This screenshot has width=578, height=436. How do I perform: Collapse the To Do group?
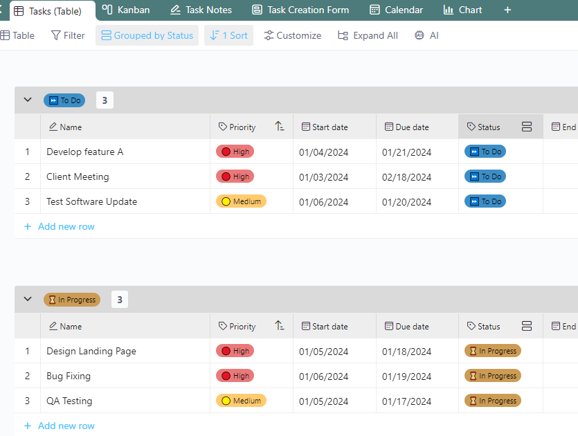(x=28, y=100)
